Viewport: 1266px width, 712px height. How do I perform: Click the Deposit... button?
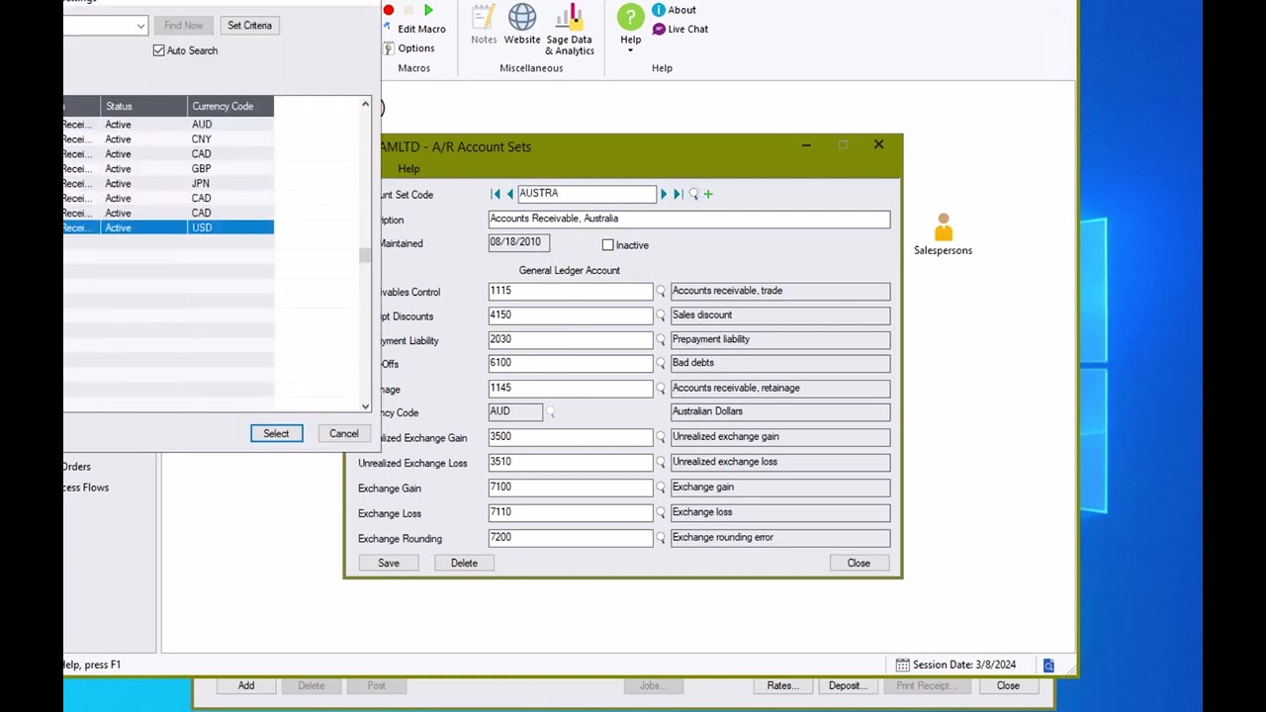848,685
